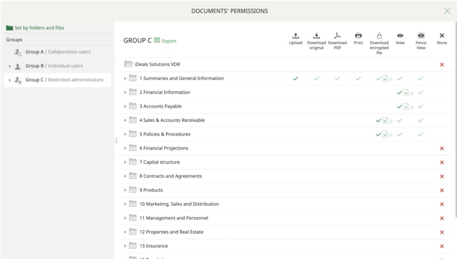Click the Export link next to GROUP C
This screenshot has width=457, height=260.
click(x=169, y=41)
